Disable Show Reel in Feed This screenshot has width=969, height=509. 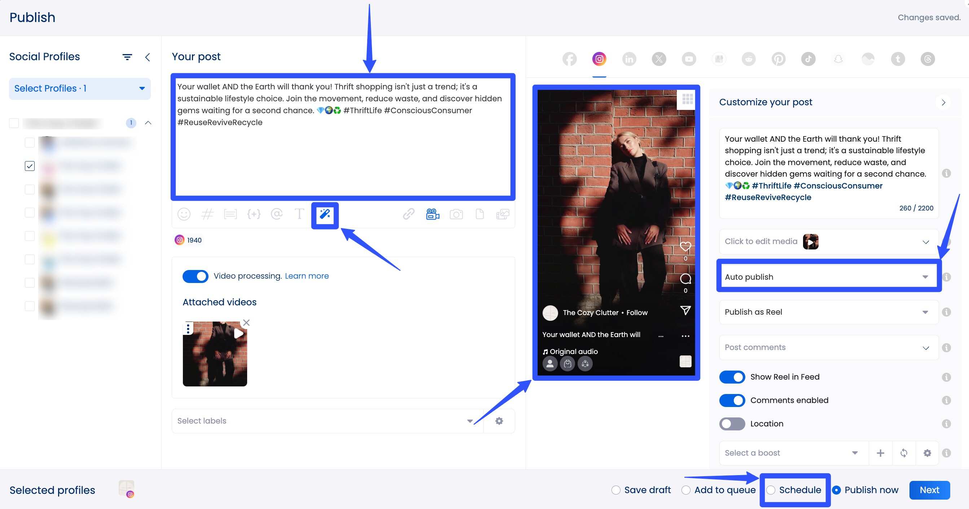(732, 377)
